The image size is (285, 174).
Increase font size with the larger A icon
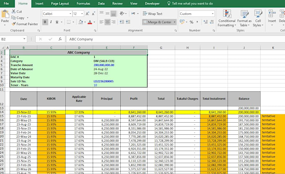pyautogui.click(x=87, y=14)
